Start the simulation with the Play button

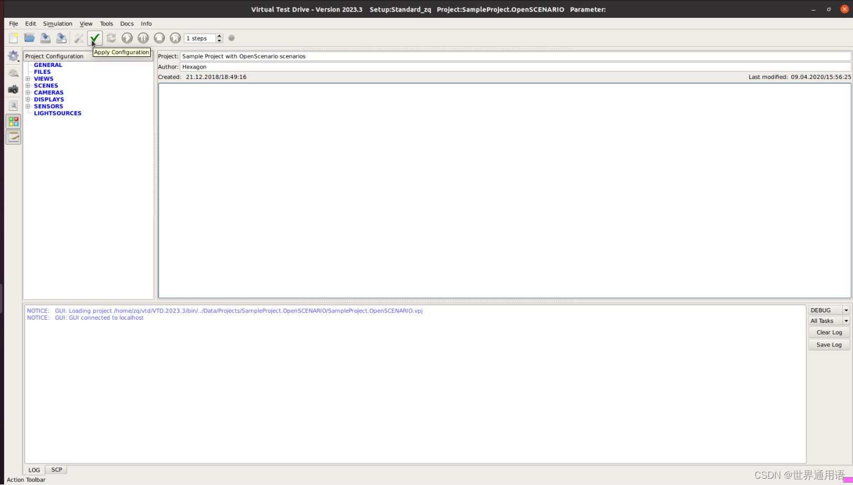(x=127, y=38)
